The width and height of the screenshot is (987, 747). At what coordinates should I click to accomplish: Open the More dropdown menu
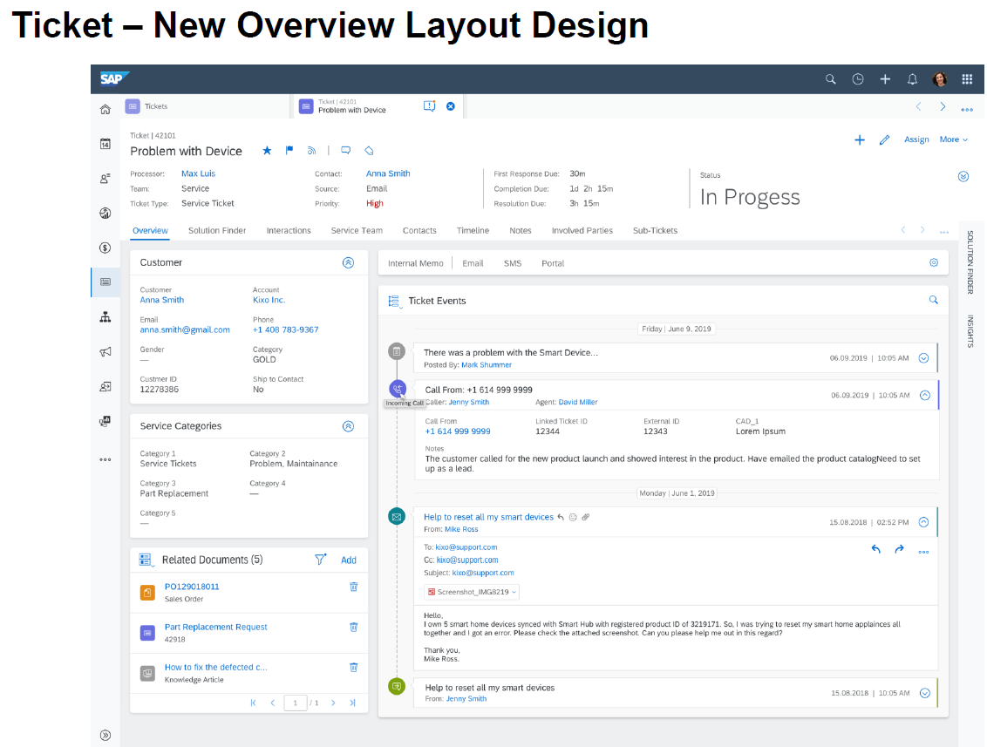point(954,139)
